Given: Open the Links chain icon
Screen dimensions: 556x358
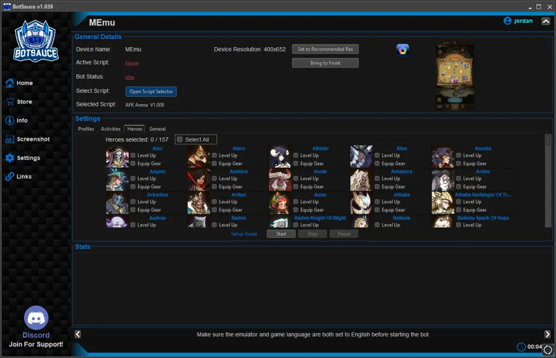Looking at the screenshot, I should [10, 176].
